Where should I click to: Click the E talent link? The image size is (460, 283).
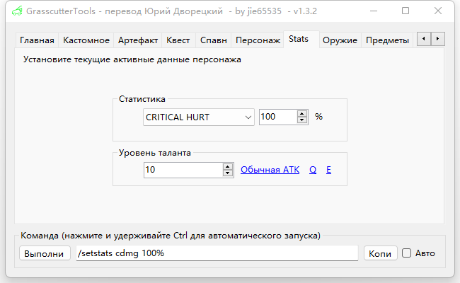[328, 170]
